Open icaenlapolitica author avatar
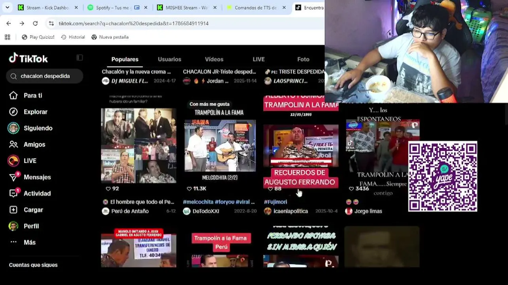Screen dimensions: 508x285 coord(268,211)
